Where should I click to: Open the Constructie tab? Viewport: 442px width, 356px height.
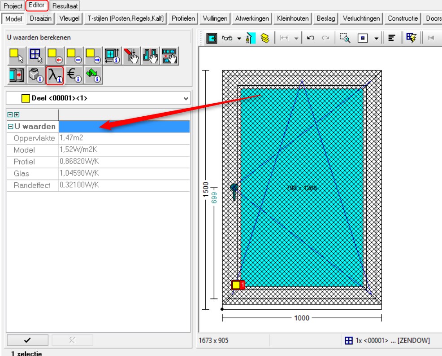[x=403, y=18]
